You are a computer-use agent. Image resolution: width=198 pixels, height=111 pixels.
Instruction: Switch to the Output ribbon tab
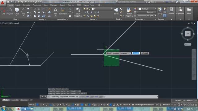[x=62, y=5]
